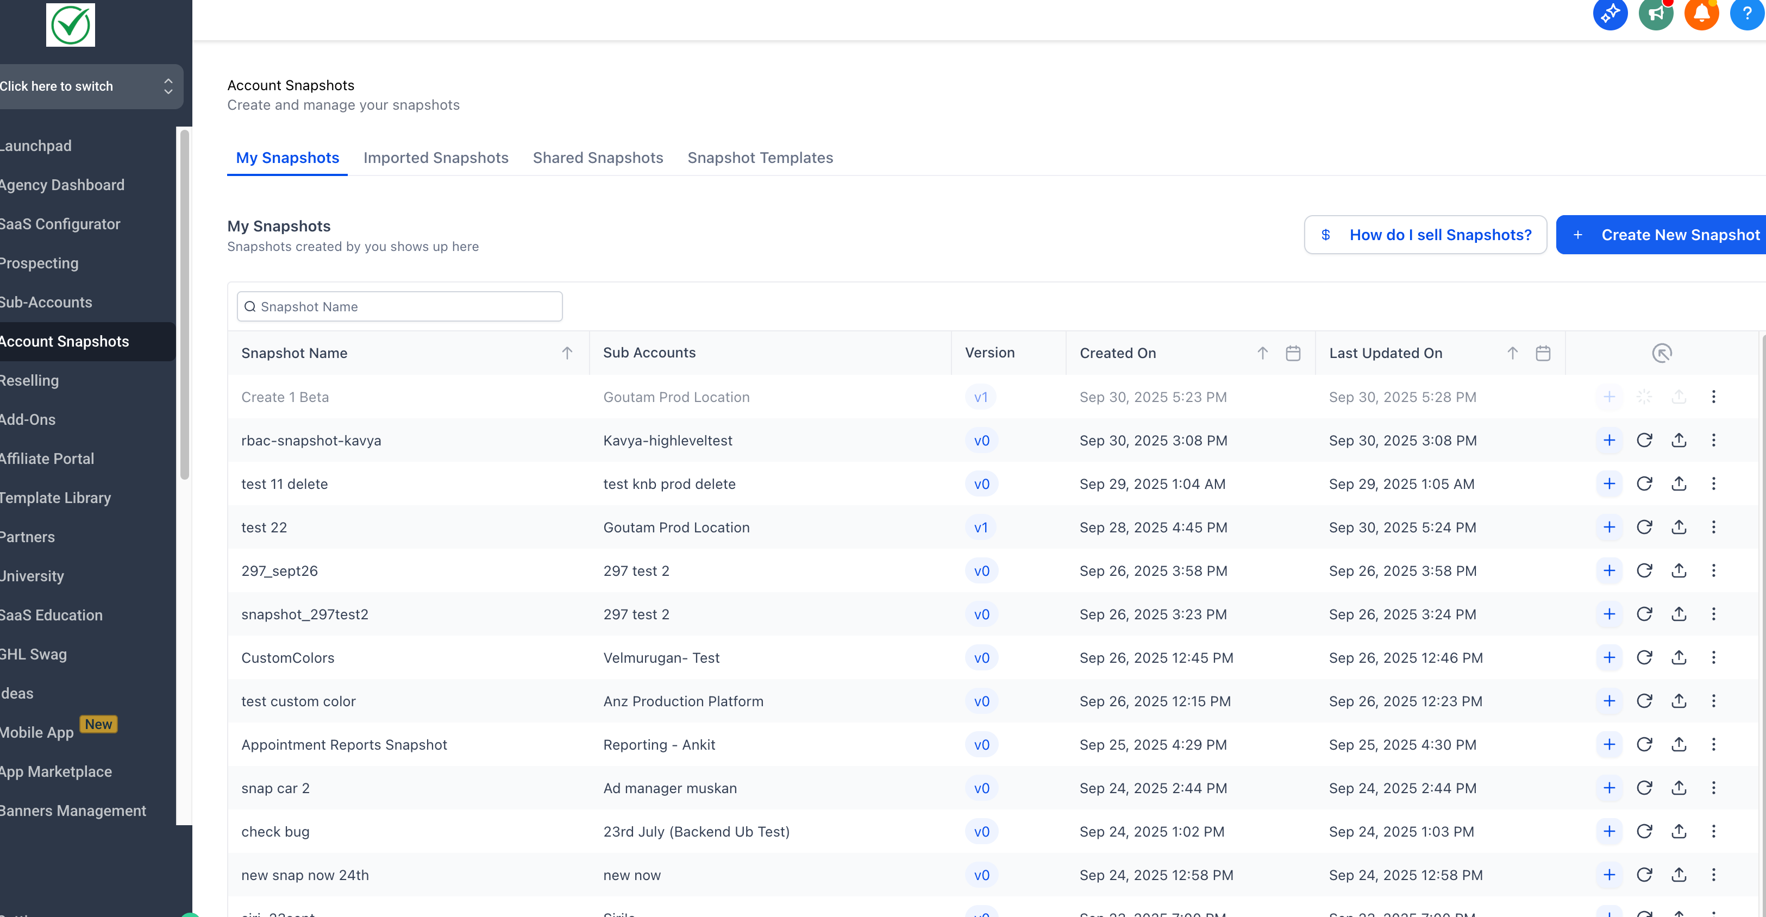
Task: Click inside the Snapshot Name search field
Action: click(x=400, y=306)
